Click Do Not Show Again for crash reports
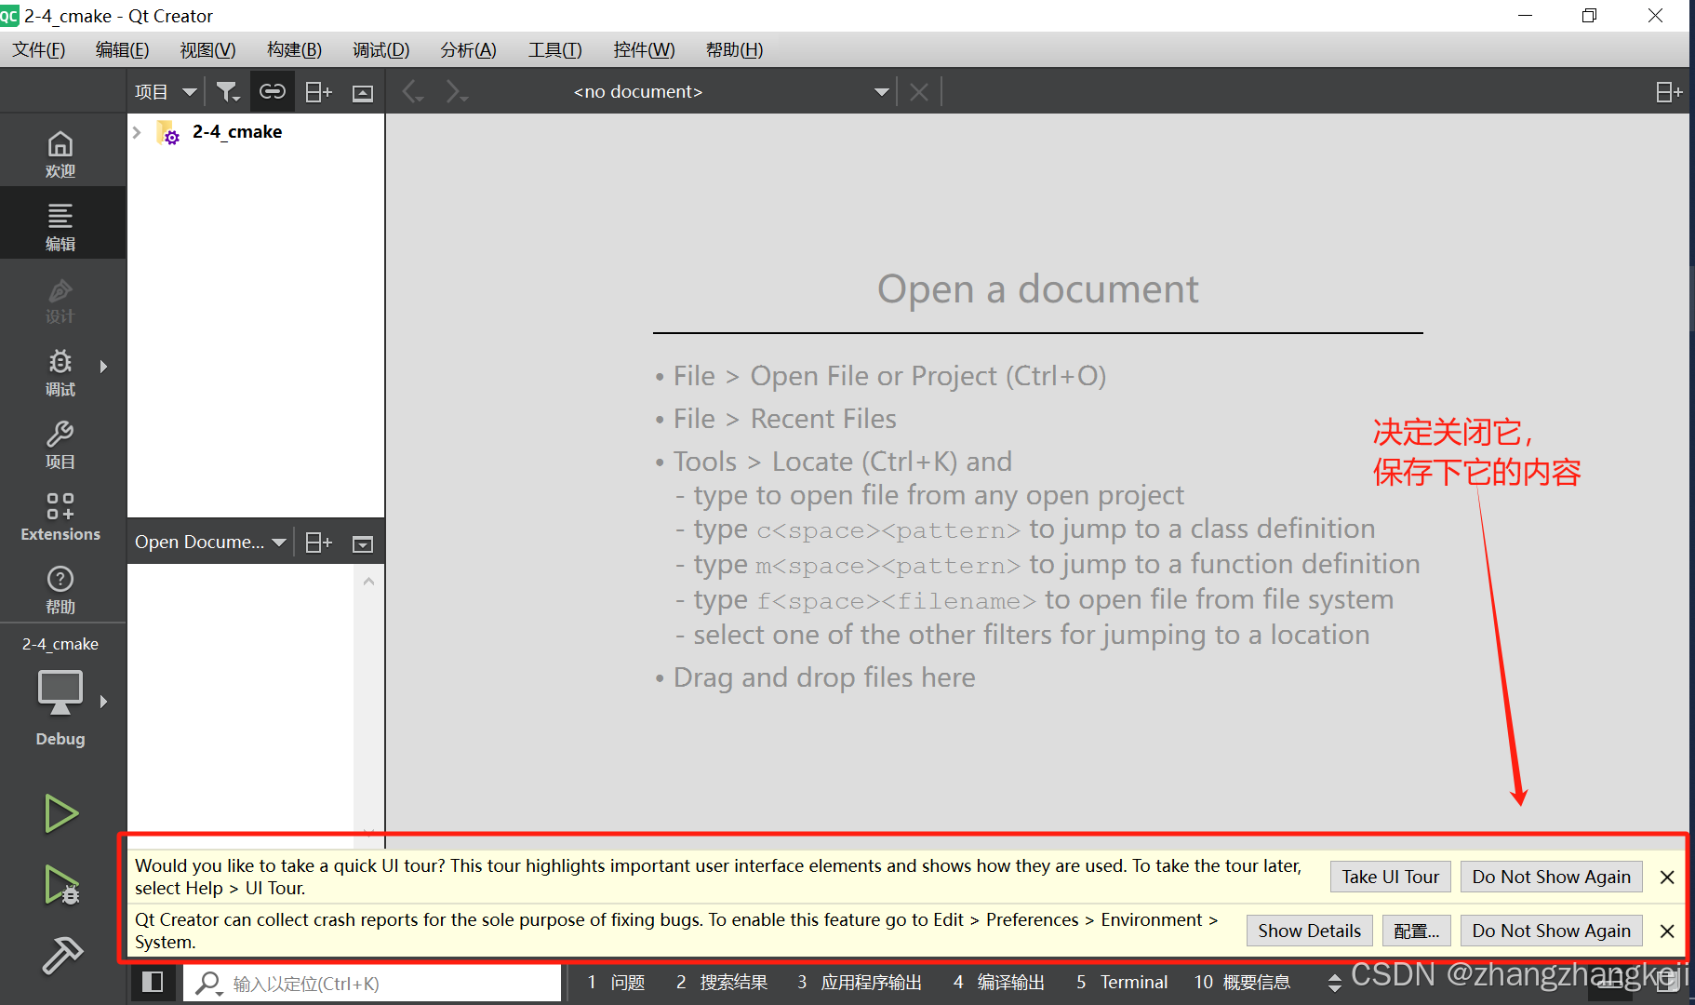The height and width of the screenshot is (1005, 1695). tap(1551, 931)
